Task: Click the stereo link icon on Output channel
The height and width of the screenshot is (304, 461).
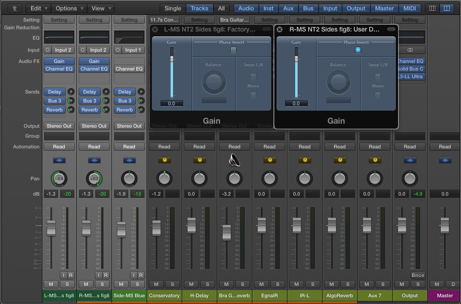Action: 410,50
